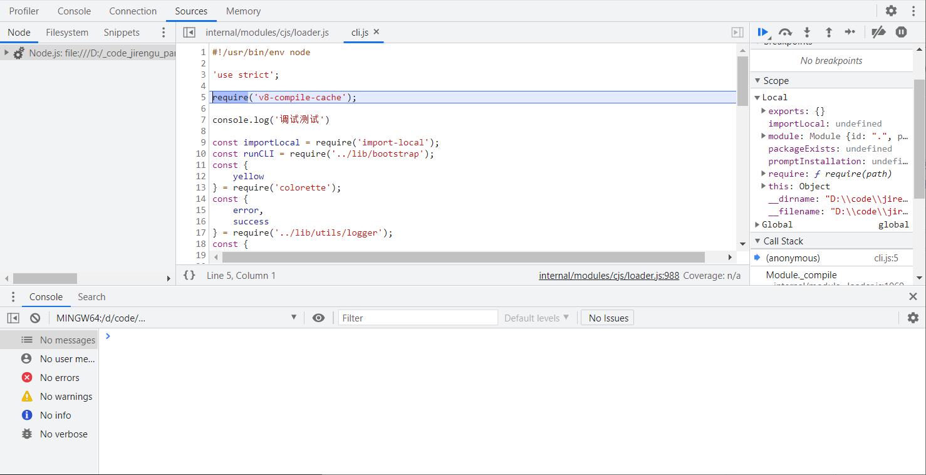Image resolution: width=926 pixels, height=475 pixels.
Task: Switch to the Profiler tab
Action: coord(24,11)
